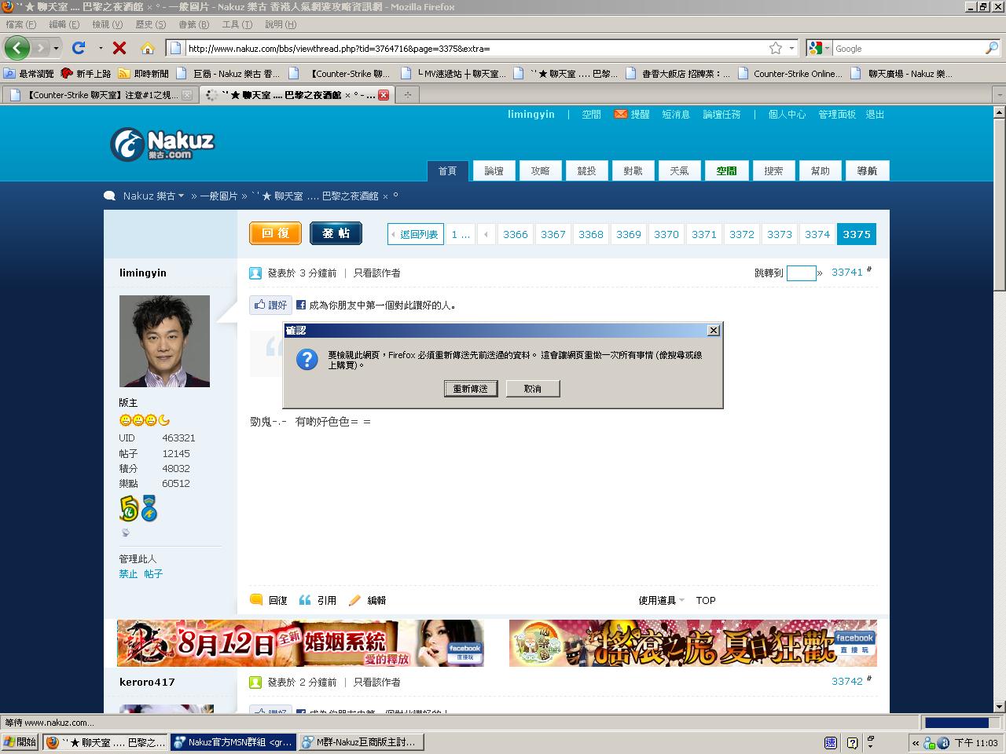Open the Windows 開始 start menu
1006x754 pixels.
click(20, 742)
